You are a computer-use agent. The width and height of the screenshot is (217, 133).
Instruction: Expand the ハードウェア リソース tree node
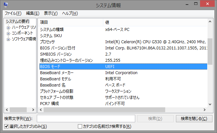tap(8, 28)
